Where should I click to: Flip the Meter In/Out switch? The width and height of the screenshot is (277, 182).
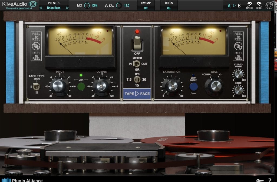pos(137,64)
